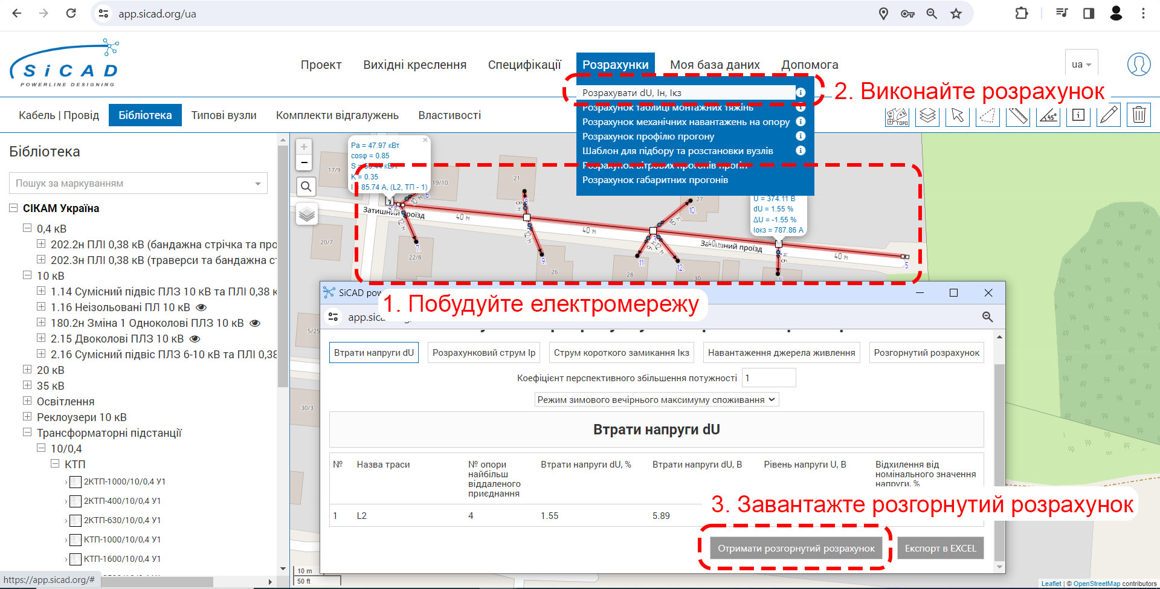Toggle visibility of 2.15 Двоколові ПЛЗ

point(195,339)
